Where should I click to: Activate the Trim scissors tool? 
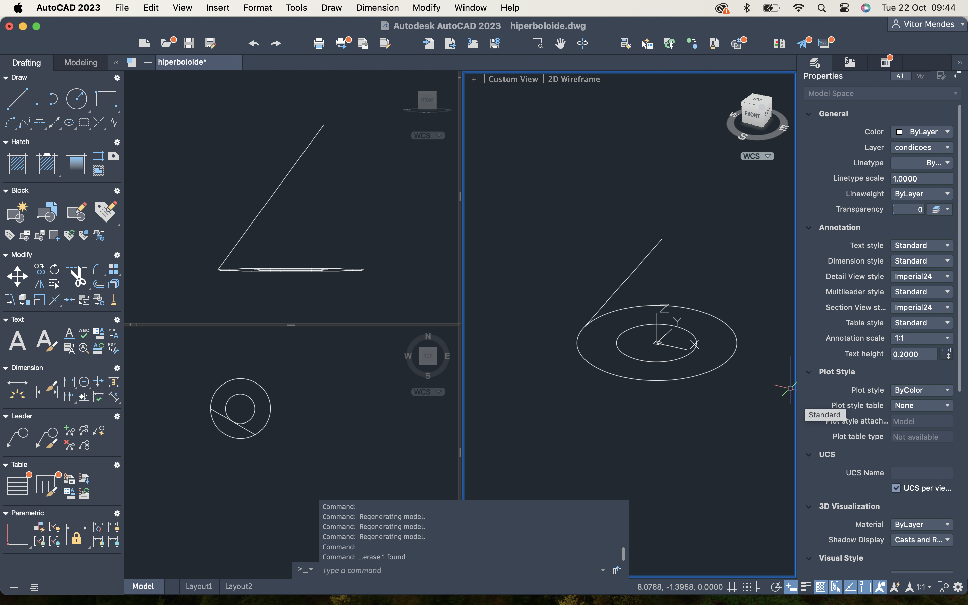(x=78, y=276)
